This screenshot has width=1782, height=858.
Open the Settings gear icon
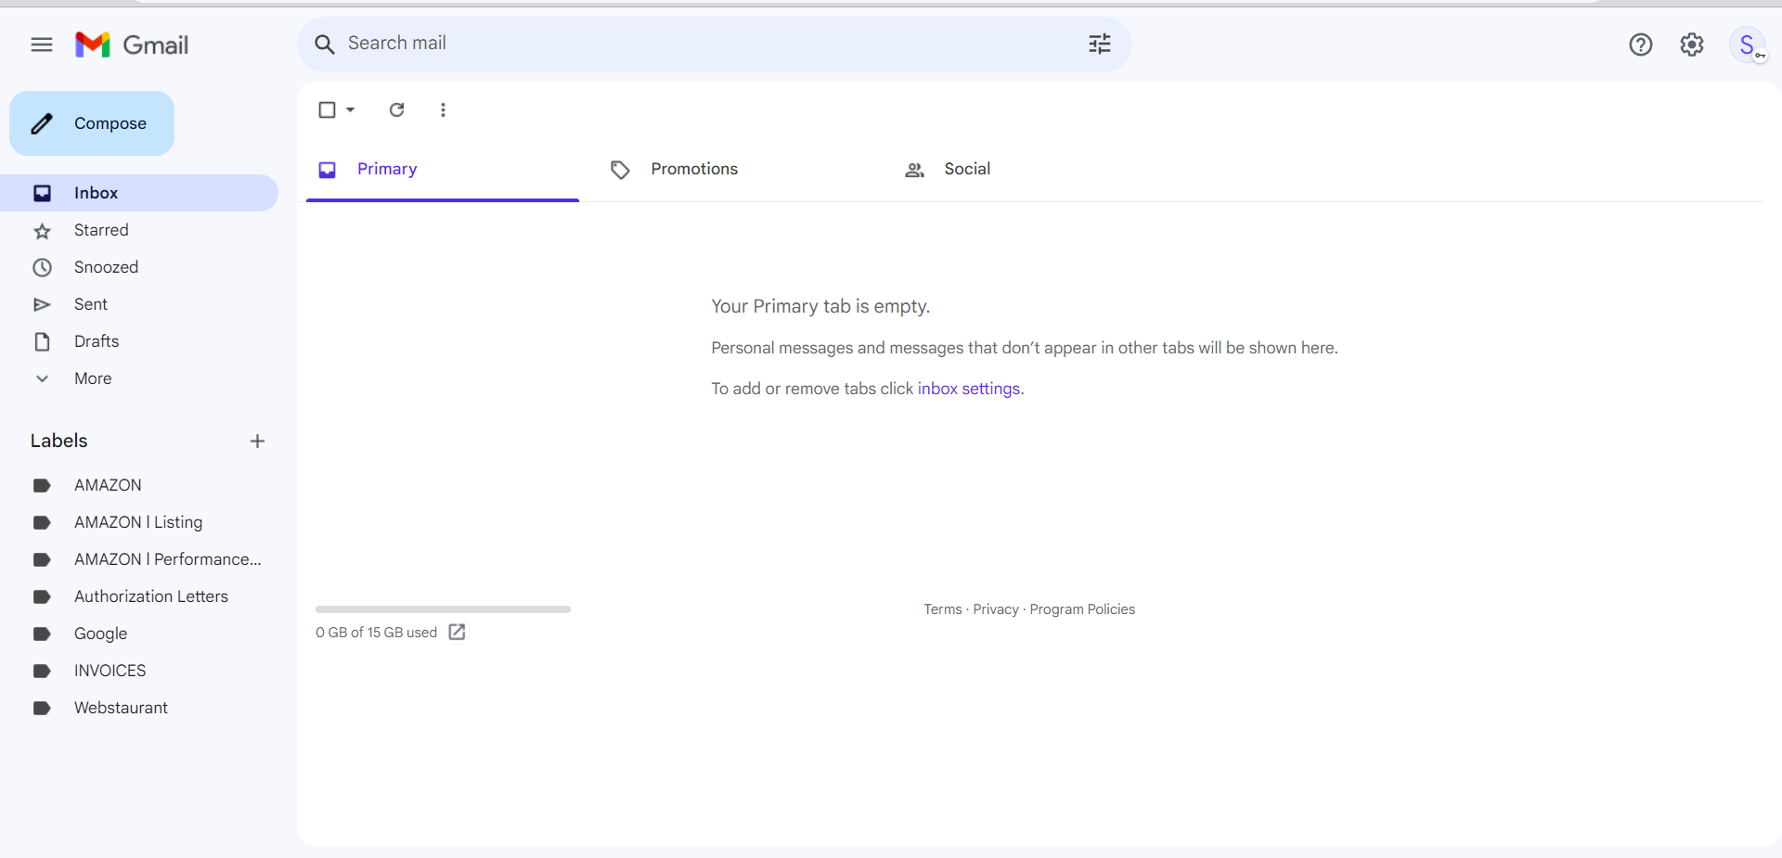click(1692, 45)
